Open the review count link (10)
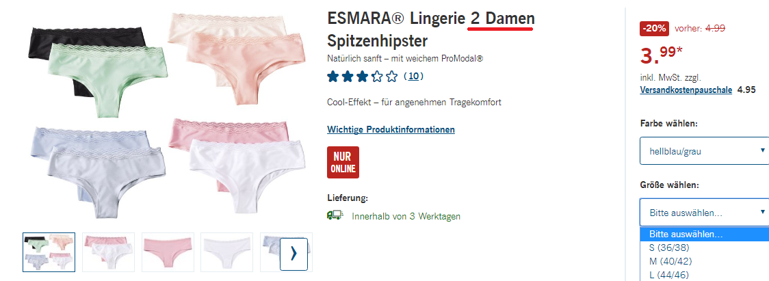 413,76
